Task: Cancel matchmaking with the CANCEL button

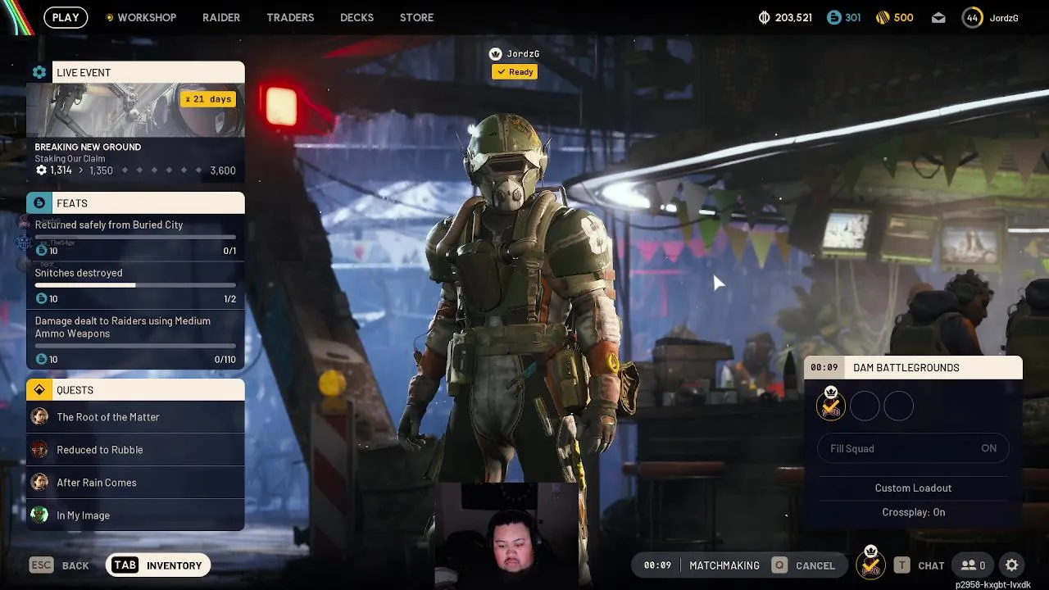Action: [804, 565]
